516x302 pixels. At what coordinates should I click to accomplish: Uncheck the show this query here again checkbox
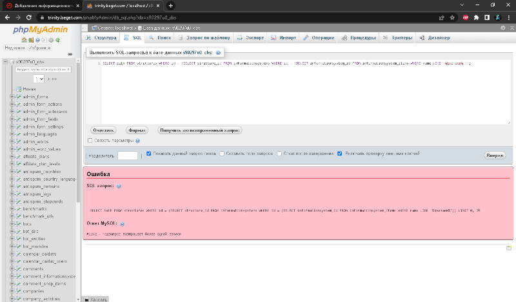[x=149, y=154]
